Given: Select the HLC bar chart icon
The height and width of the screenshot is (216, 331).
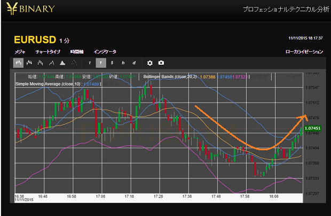Looking at the screenshot, I should 41,63.
